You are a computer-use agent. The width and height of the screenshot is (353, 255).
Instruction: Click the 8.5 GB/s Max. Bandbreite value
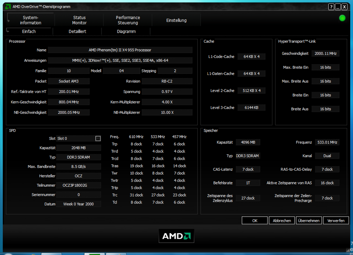[x=79, y=167]
